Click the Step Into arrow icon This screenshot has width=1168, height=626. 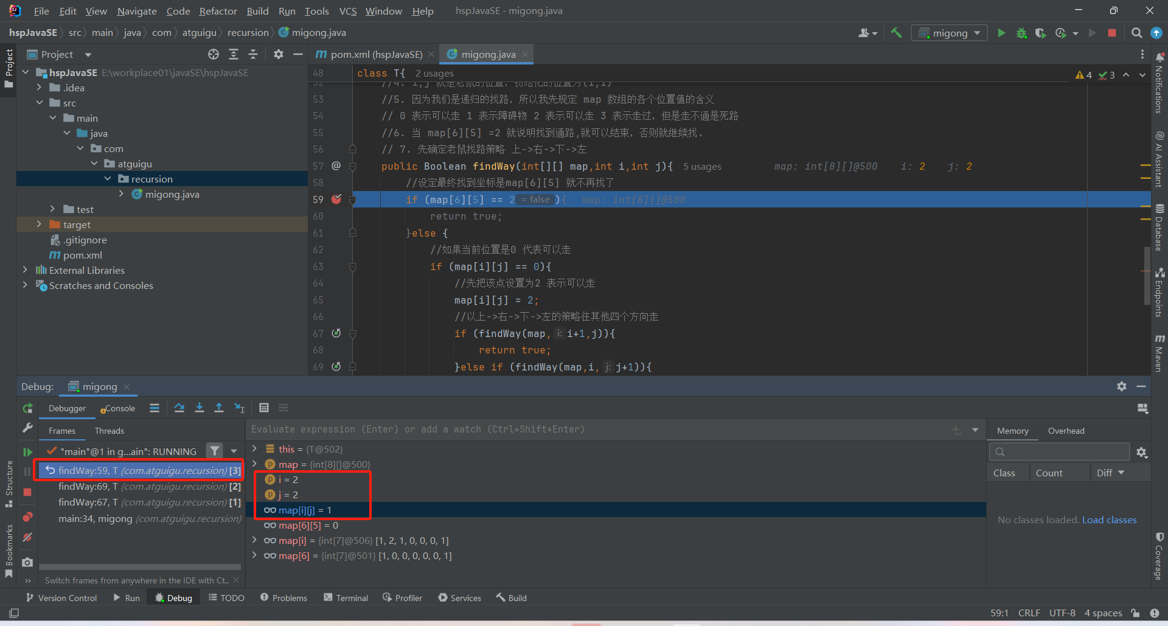(x=199, y=408)
